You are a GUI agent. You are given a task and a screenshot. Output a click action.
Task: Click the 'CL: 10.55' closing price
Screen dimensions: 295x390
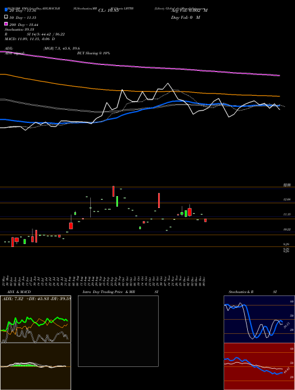109,11
